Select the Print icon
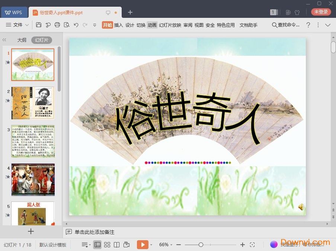The height and width of the screenshot is (251, 336). [57, 25]
